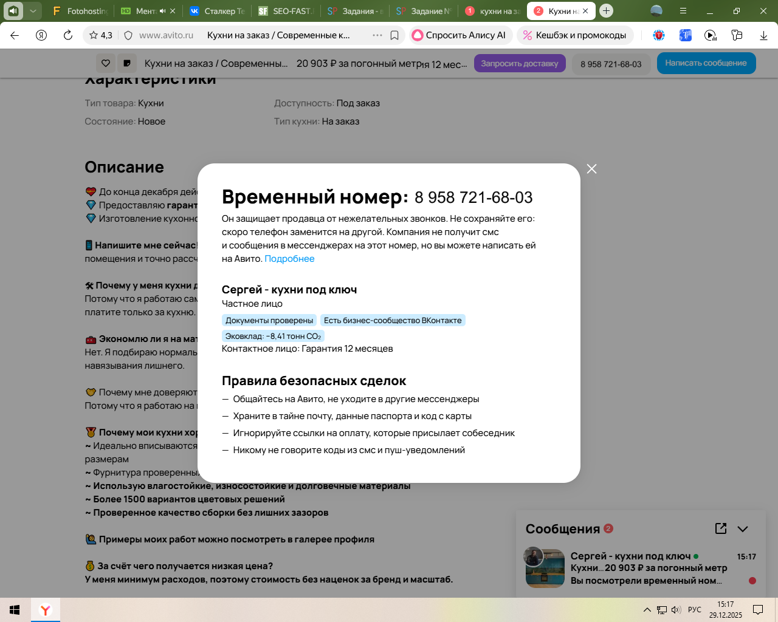The height and width of the screenshot is (622, 778).
Task: Open browser downloads icon
Action: point(763,35)
